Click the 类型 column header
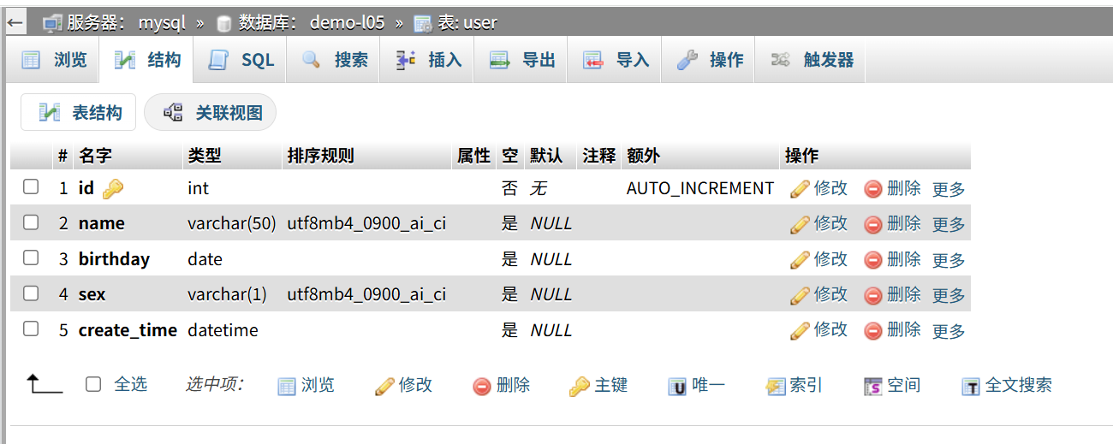 (x=205, y=156)
